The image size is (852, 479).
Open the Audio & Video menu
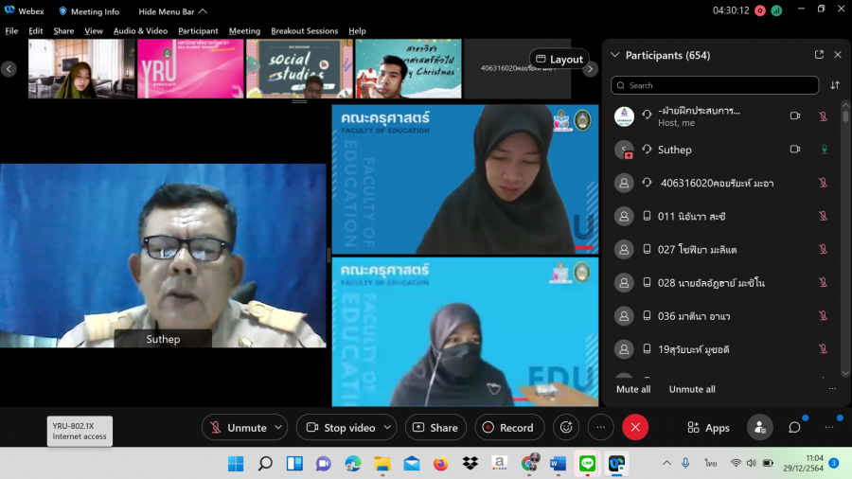pos(140,30)
